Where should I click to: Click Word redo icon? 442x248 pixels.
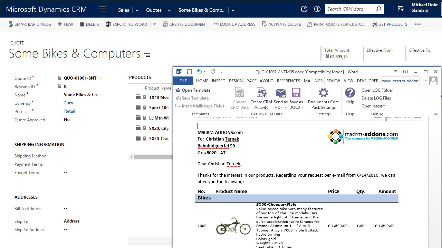(x=213, y=72)
